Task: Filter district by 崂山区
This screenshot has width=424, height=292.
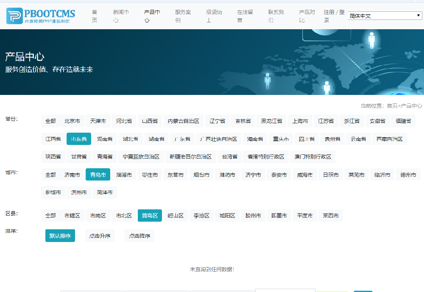Action: (176, 216)
